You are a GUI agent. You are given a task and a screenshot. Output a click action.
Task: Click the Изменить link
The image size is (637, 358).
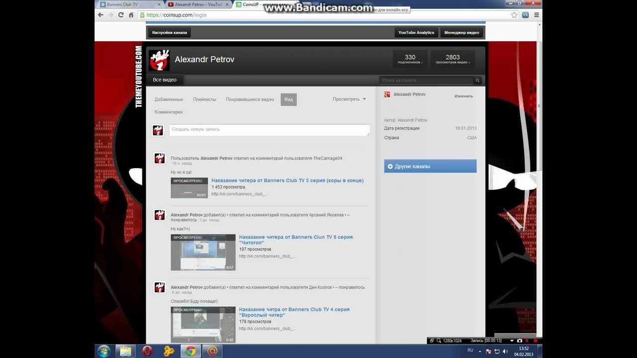click(463, 96)
